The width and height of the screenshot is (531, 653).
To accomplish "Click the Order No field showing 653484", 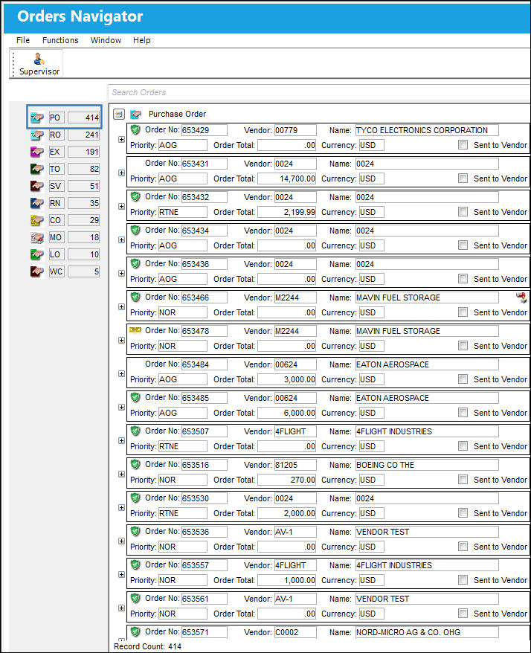I will (x=204, y=364).
